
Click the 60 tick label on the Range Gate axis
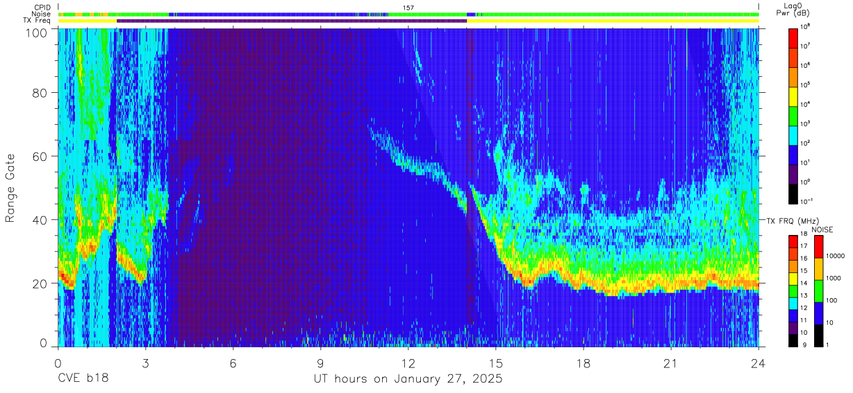pos(41,157)
